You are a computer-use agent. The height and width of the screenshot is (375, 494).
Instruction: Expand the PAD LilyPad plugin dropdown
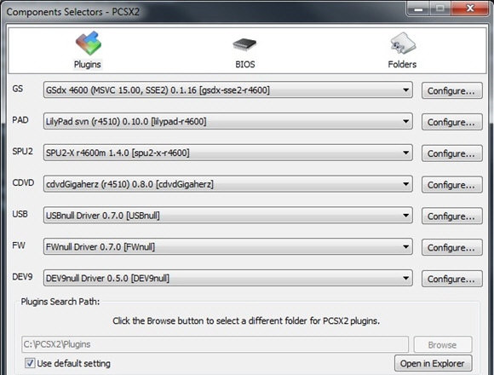coord(227,121)
